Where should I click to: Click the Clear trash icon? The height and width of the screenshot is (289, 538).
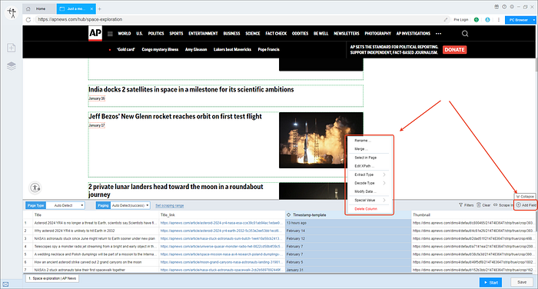pyautogui.click(x=479, y=205)
